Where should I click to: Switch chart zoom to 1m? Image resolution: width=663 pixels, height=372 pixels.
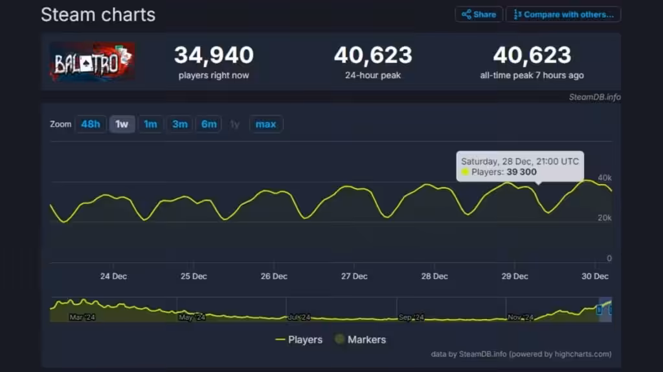pyautogui.click(x=150, y=124)
